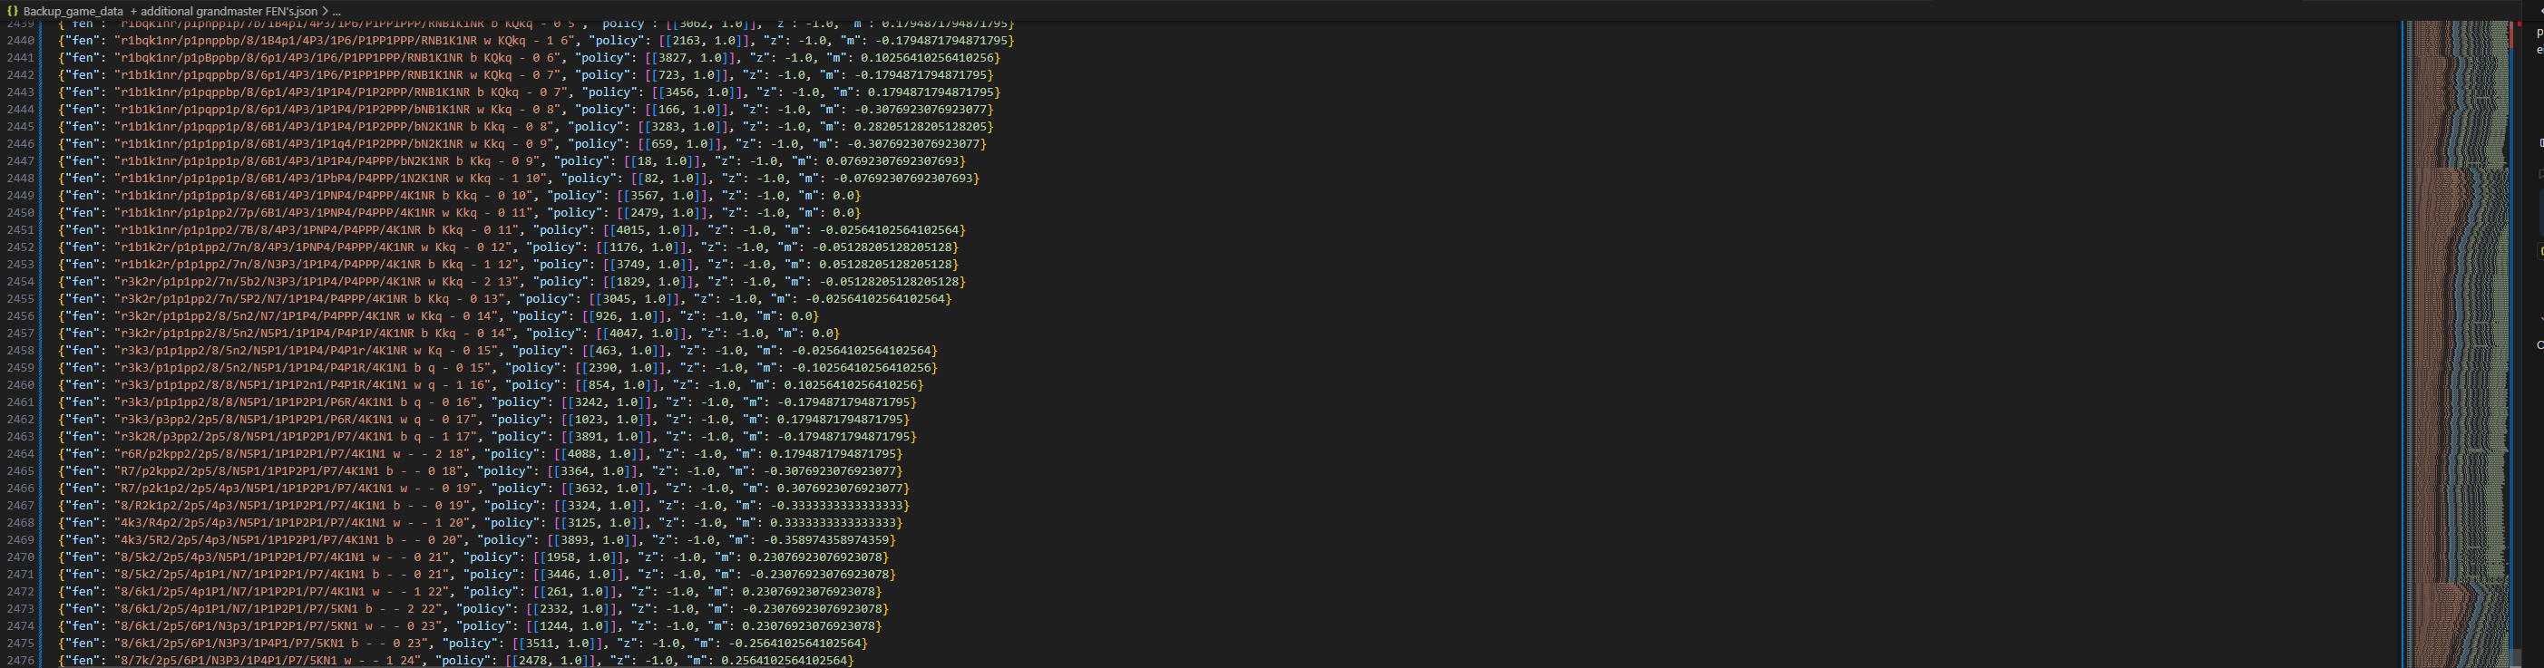
Task: Open breadcrumb file "Backup_game_data + additional grandmaster FEN's.json"
Action: pos(170,11)
